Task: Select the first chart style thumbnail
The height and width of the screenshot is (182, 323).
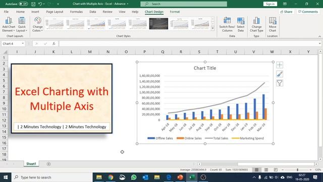Action: click(x=55, y=24)
